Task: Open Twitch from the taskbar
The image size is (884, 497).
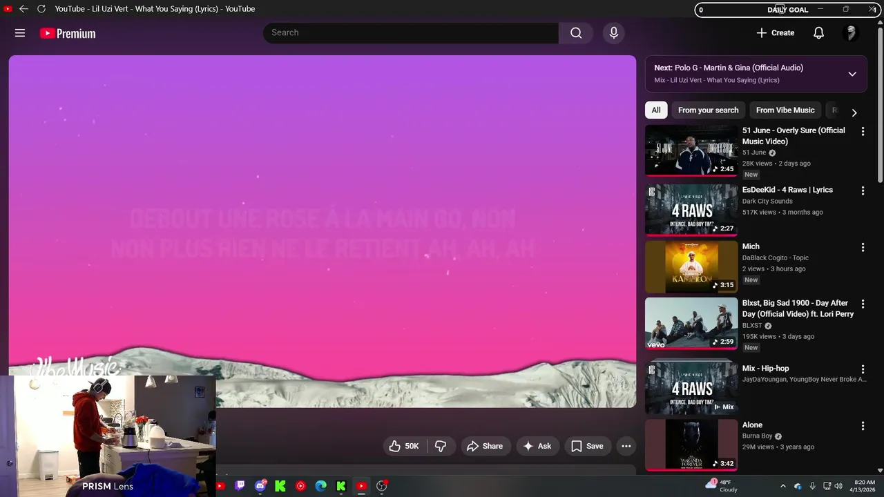Action: click(240, 486)
